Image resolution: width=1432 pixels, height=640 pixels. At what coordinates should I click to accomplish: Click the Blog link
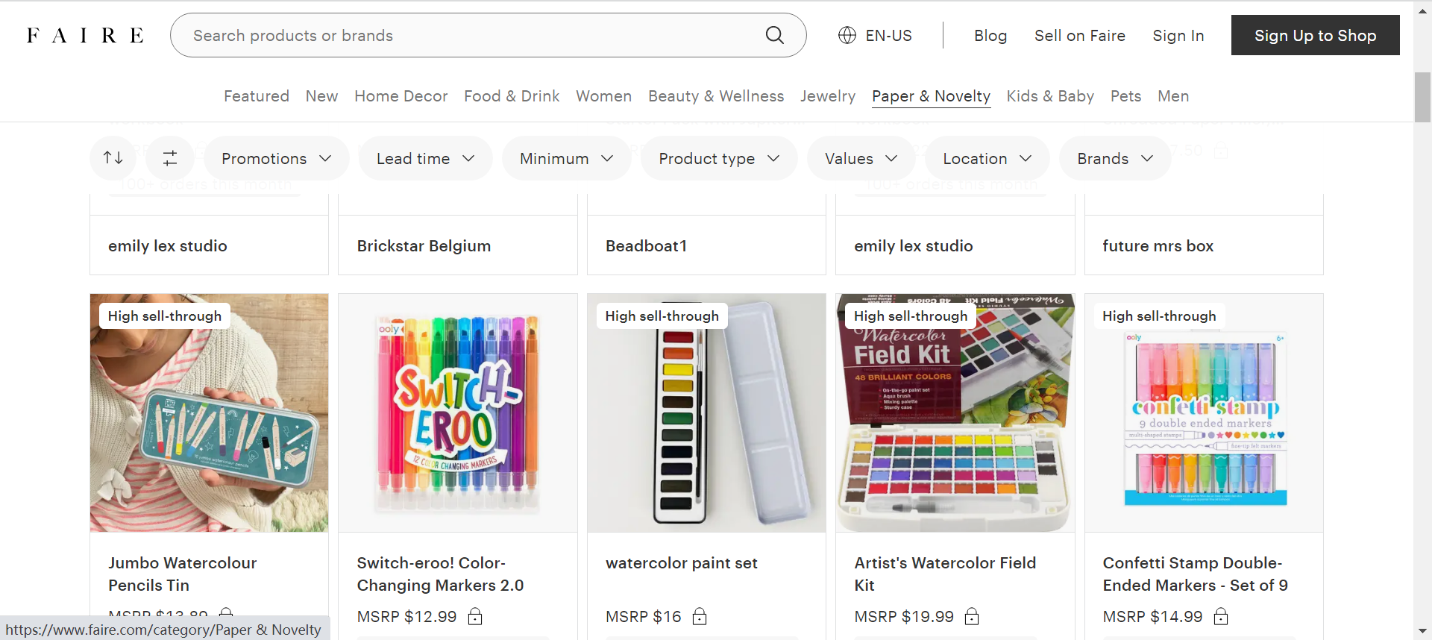[990, 35]
